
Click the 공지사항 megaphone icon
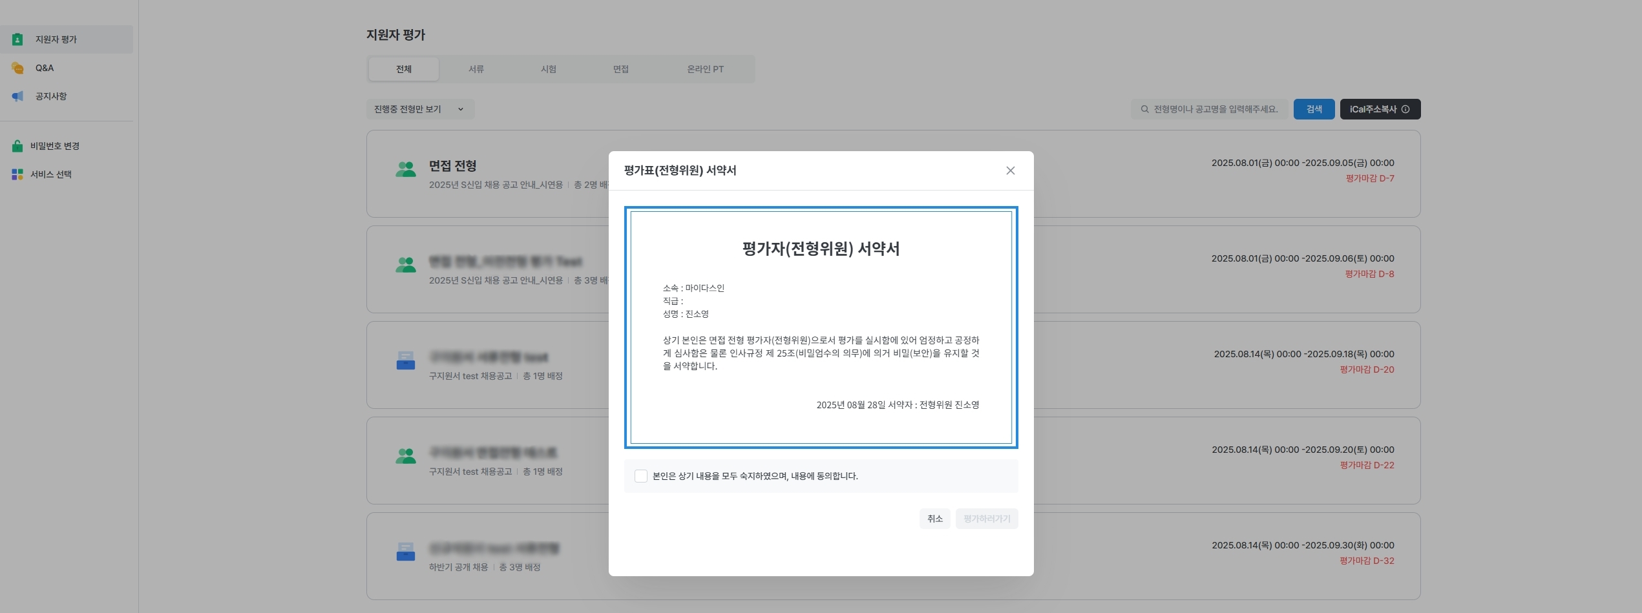click(17, 96)
